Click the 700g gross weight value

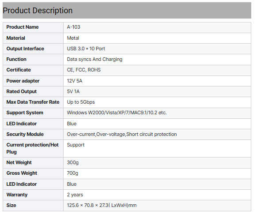(x=72, y=173)
